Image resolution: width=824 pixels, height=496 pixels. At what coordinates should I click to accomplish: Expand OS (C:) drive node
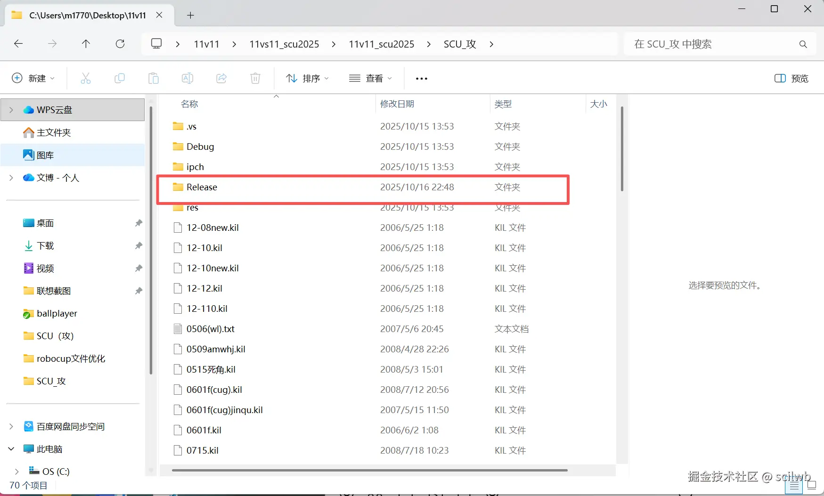pos(17,471)
